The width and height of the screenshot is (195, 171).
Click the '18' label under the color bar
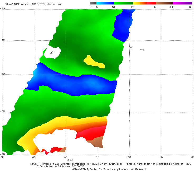(113, 7)
